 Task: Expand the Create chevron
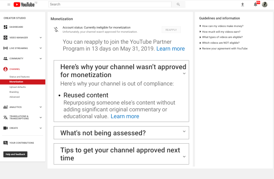(x=41, y=128)
